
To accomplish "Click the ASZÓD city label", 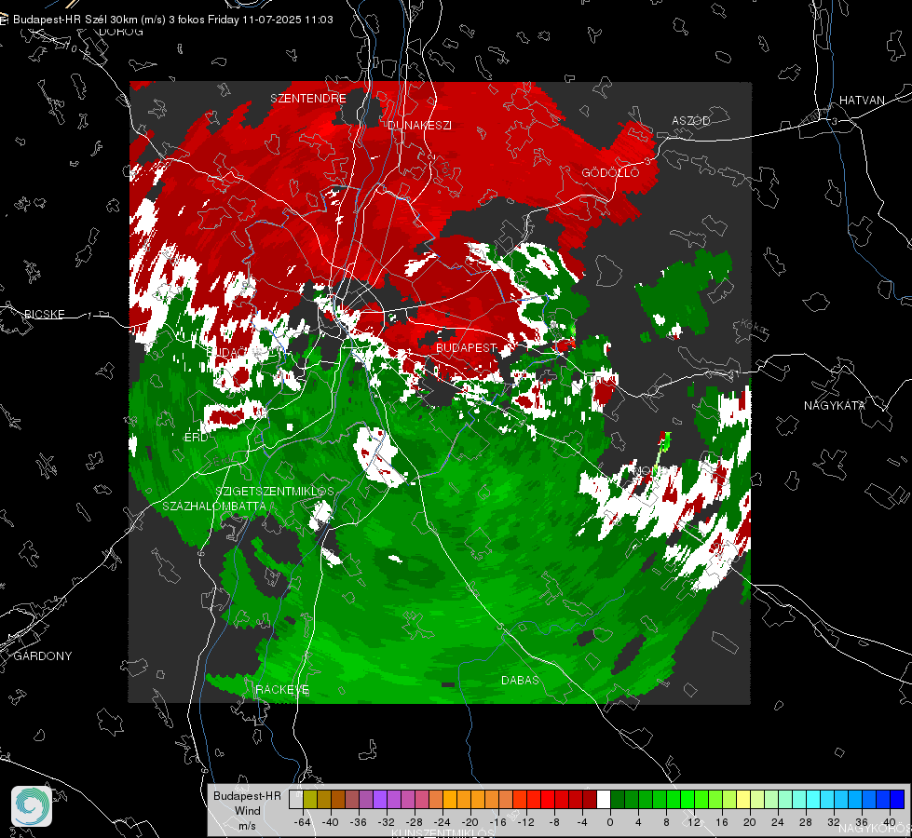I will (x=691, y=120).
